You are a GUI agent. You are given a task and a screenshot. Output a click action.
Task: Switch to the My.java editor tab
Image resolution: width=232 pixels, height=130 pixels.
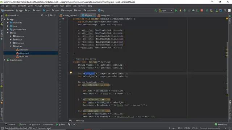point(88,15)
